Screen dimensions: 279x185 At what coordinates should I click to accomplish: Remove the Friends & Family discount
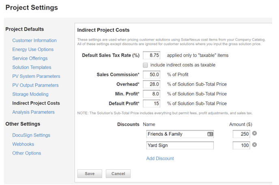(254, 133)
